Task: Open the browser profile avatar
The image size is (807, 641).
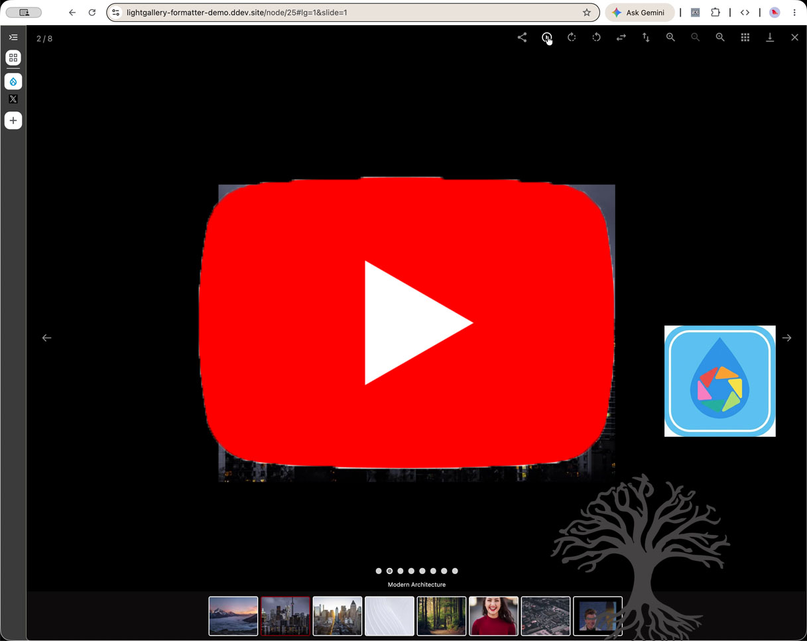Action: (775, 13)
